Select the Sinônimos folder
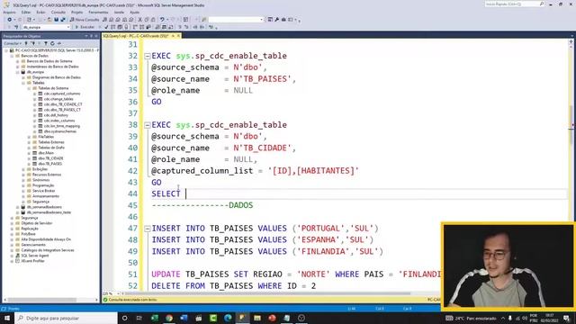 (x=40, y=180)
